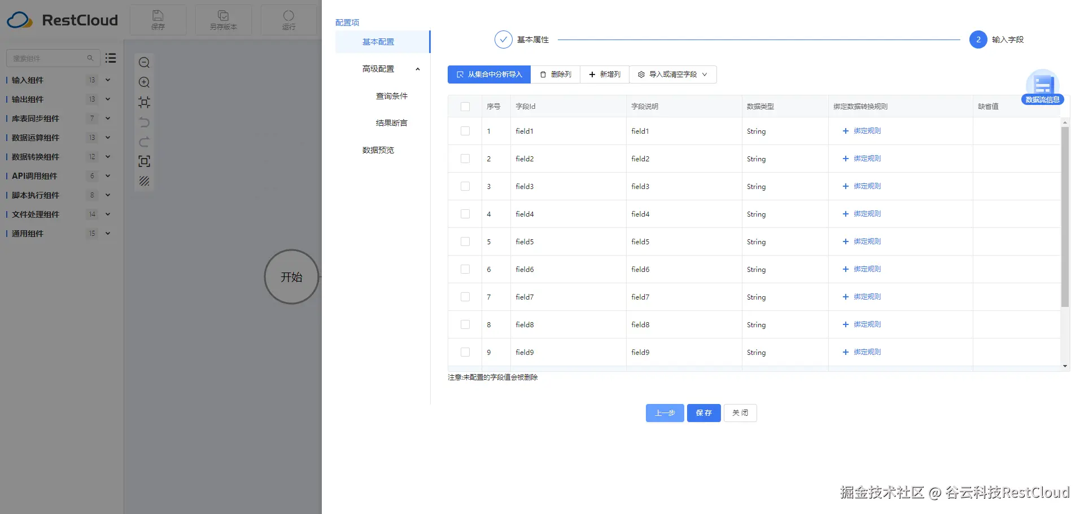Click the plus icon in 新增列
1084x514 pixels.
tap(592, 74)
